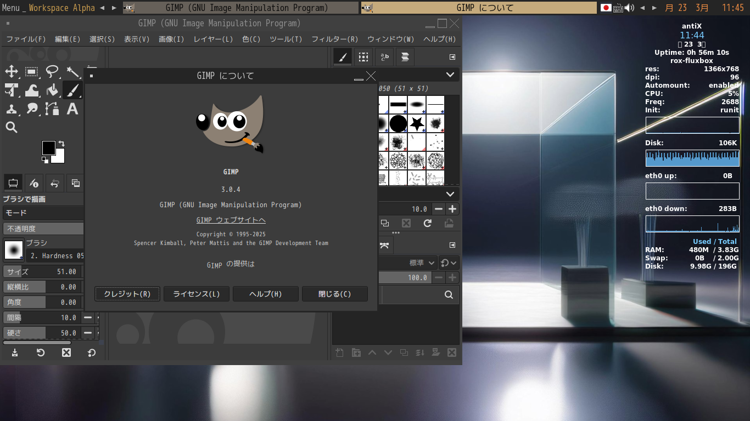Select the Free Select lasso tool
This screenshot has width=750, height=421.
pos(52,72)
